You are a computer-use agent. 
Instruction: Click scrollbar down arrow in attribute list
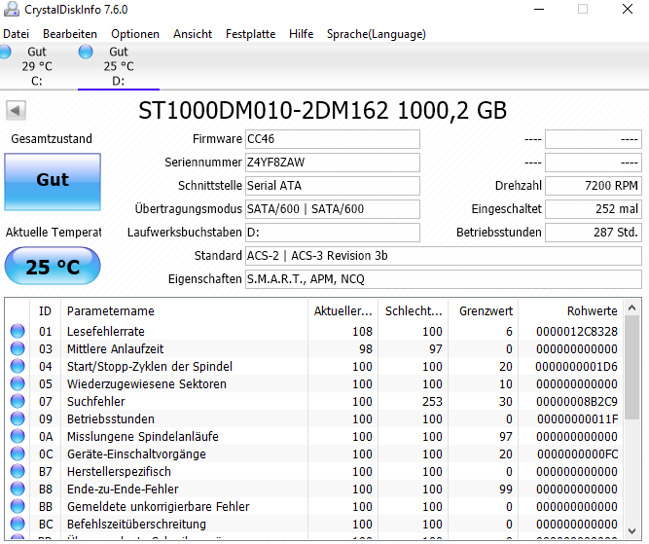click(631, 530)
